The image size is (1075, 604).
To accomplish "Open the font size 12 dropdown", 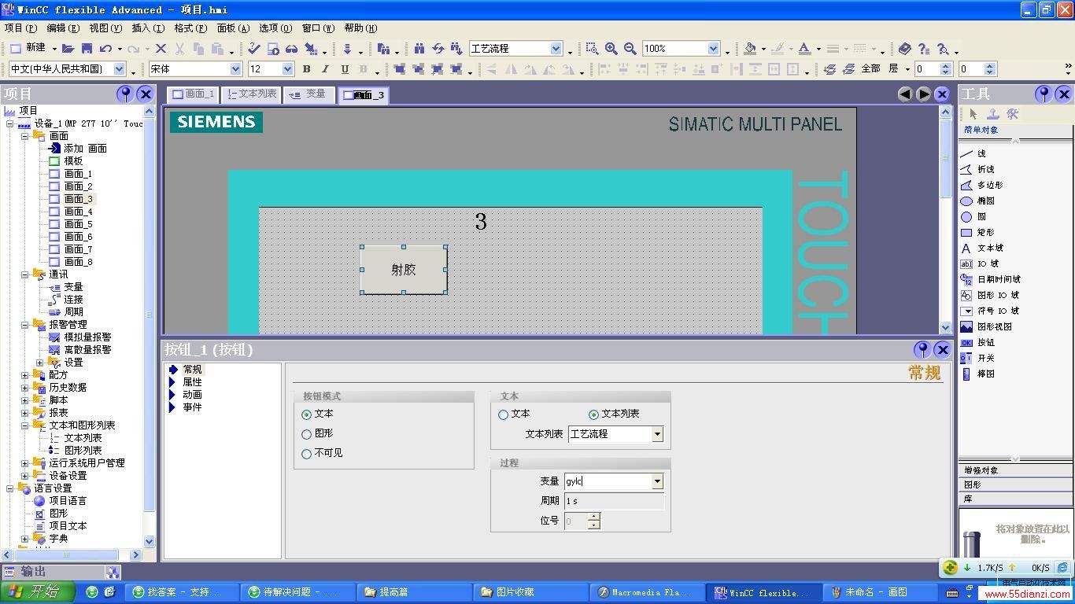I will click(x=287, y=69).
